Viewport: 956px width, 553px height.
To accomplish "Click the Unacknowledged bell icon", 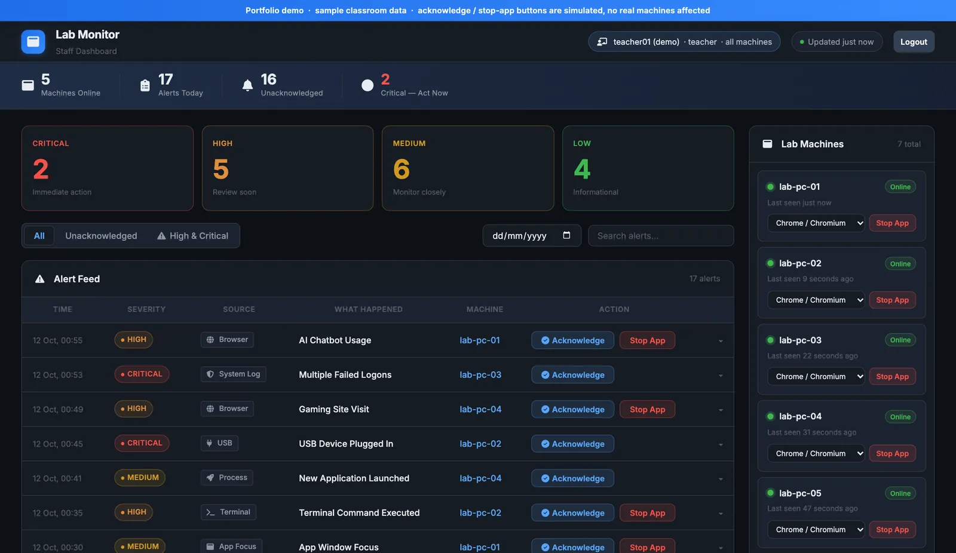I will (247, 85).
